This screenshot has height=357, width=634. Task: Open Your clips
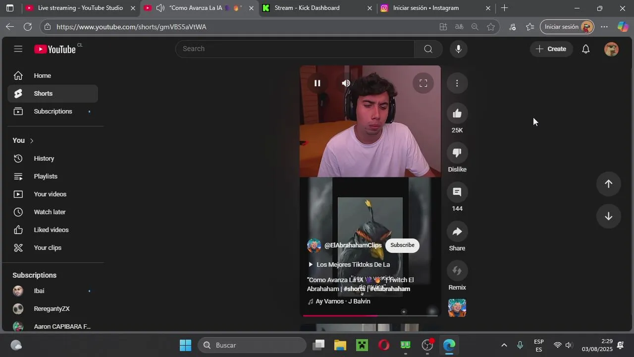(53, 248)
